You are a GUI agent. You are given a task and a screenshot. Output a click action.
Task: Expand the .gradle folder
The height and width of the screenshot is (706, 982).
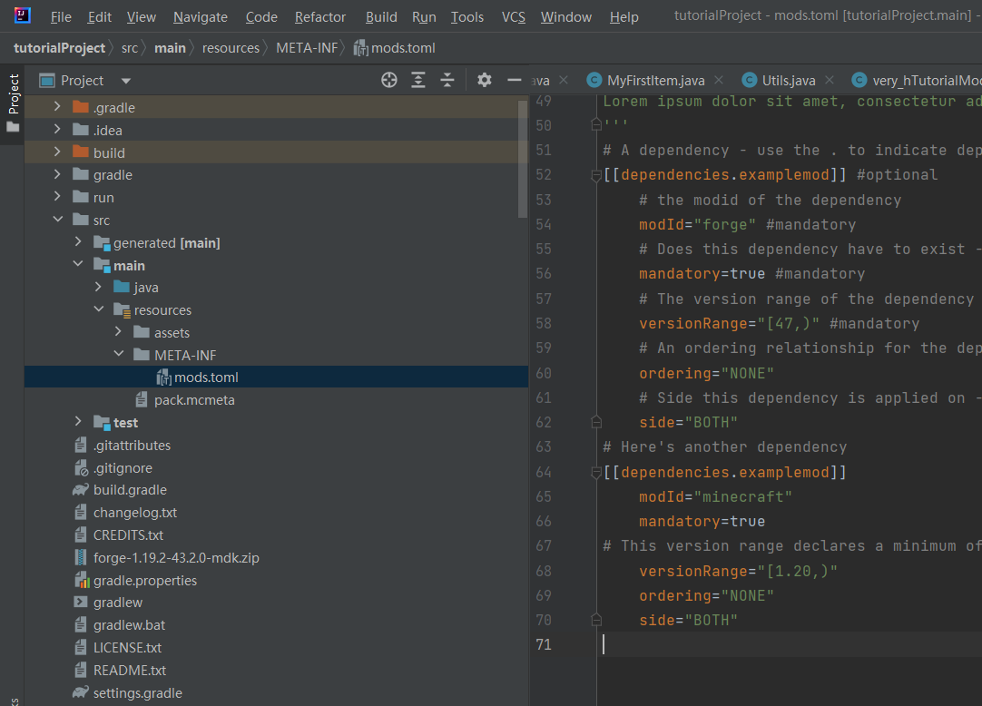57,107
